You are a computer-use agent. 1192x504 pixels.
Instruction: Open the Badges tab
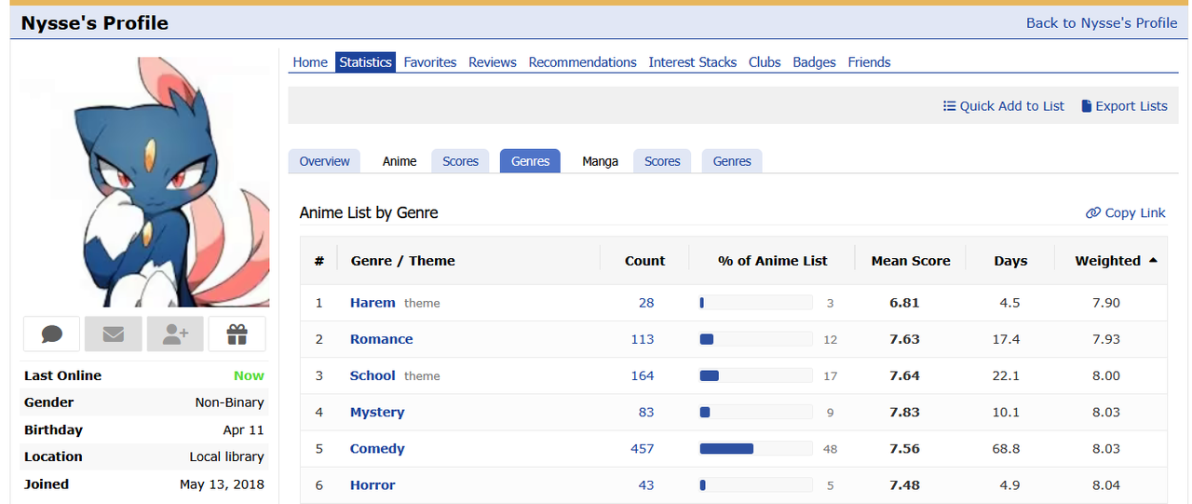tap(815, 62)
